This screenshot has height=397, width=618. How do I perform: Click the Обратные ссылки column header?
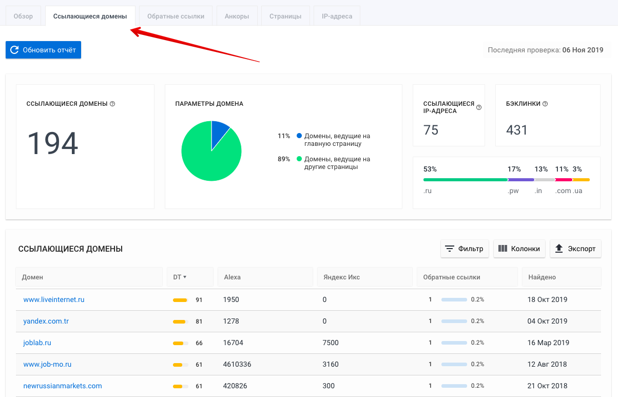coord(467,277)
